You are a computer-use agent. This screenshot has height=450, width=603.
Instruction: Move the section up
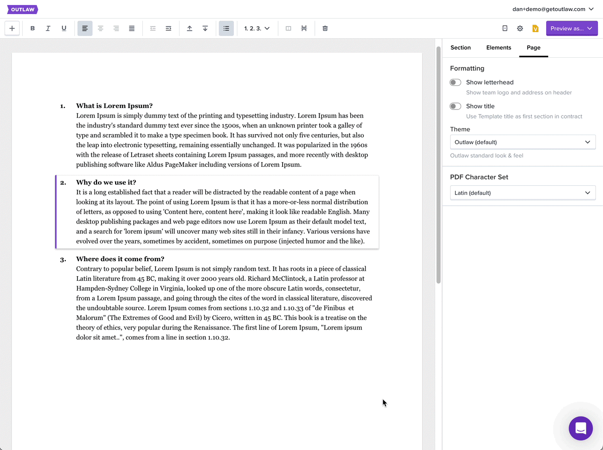pos(190,29)
